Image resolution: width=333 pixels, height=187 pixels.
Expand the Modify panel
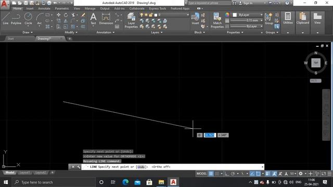click(71, 32)
